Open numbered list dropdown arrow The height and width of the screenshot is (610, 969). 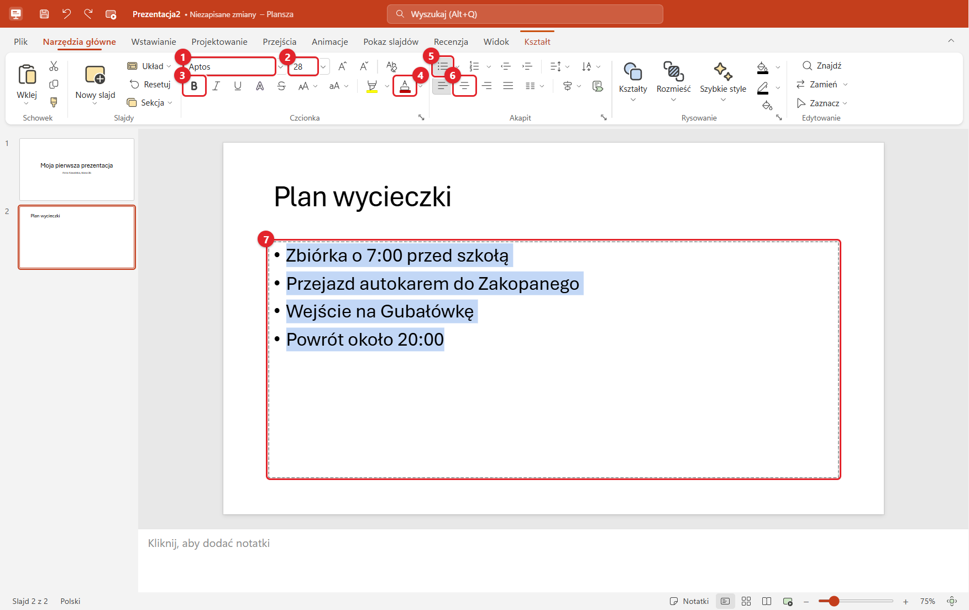point(489,67)
